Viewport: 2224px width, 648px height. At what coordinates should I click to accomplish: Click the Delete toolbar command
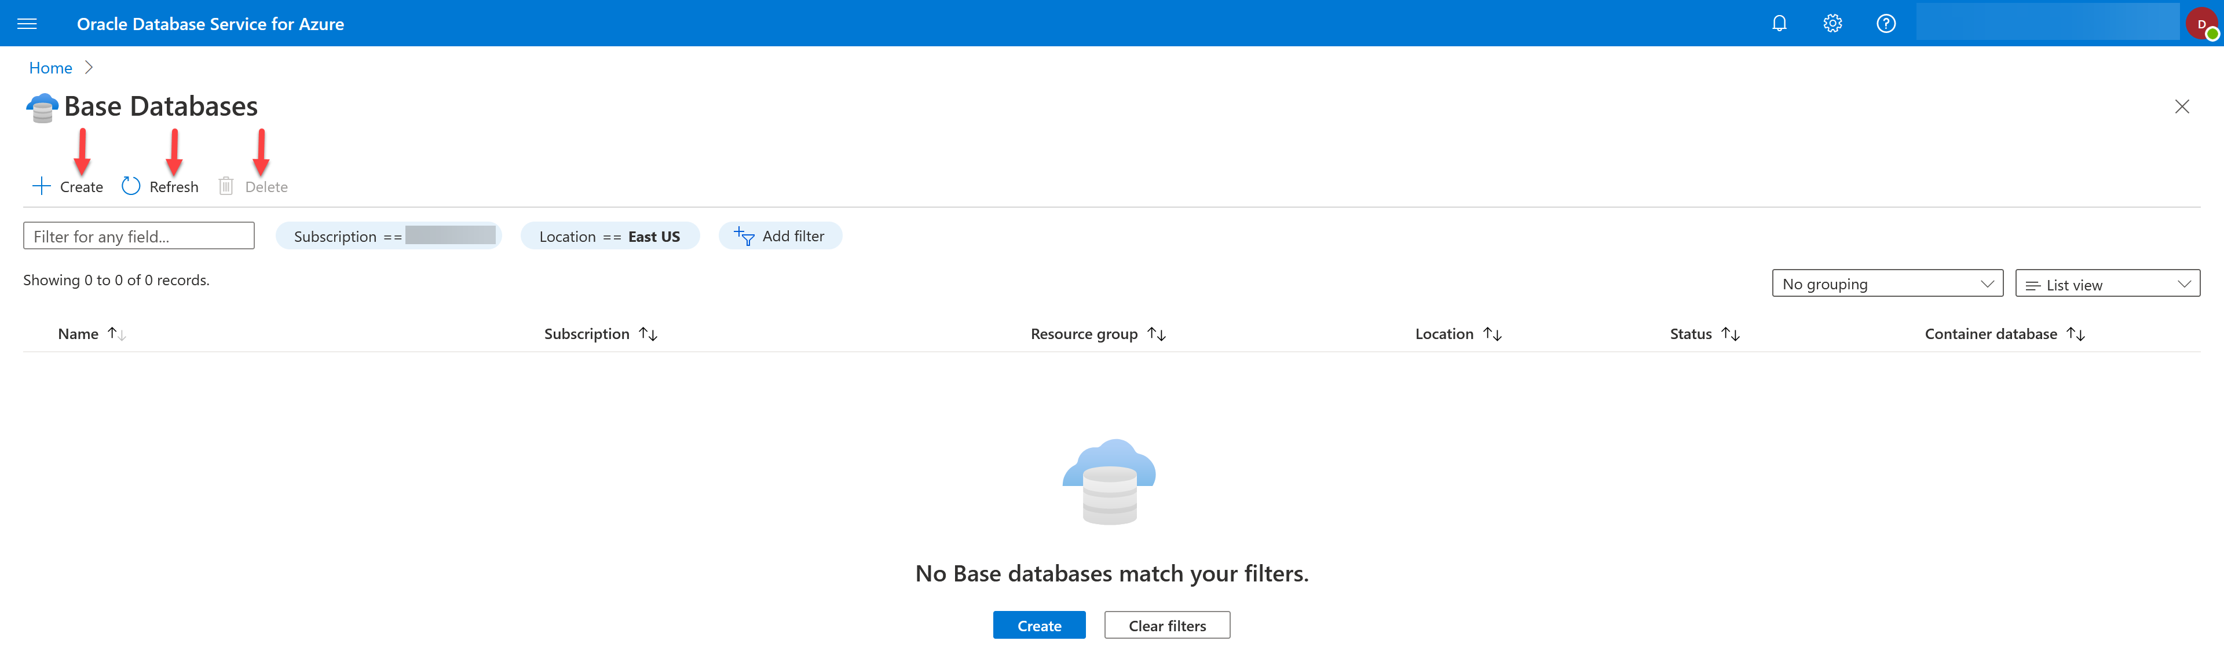[x=253, y=186]
